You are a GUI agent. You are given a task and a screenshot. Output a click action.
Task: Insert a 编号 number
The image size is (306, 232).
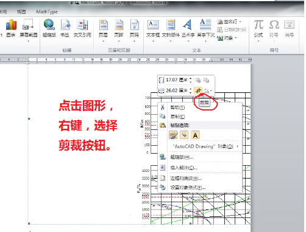(290, 29)
